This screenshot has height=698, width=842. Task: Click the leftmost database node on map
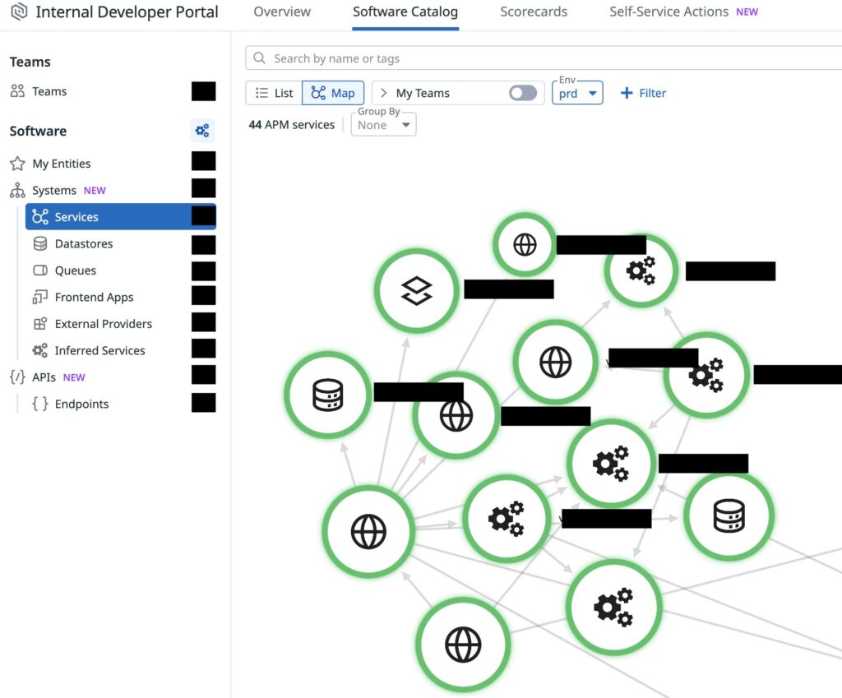point(327,395)
